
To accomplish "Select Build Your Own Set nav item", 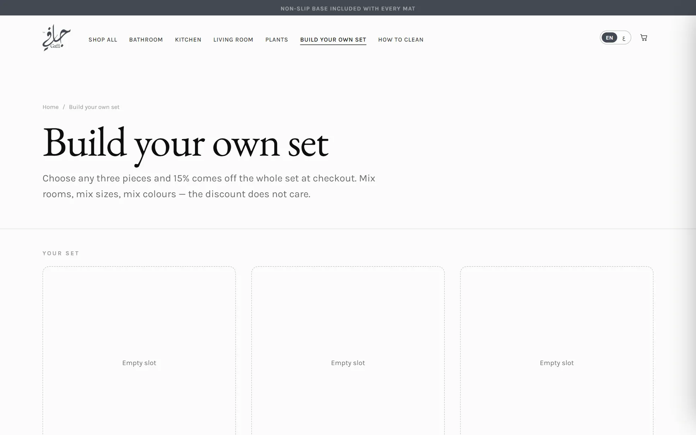I will pos(333,39).
